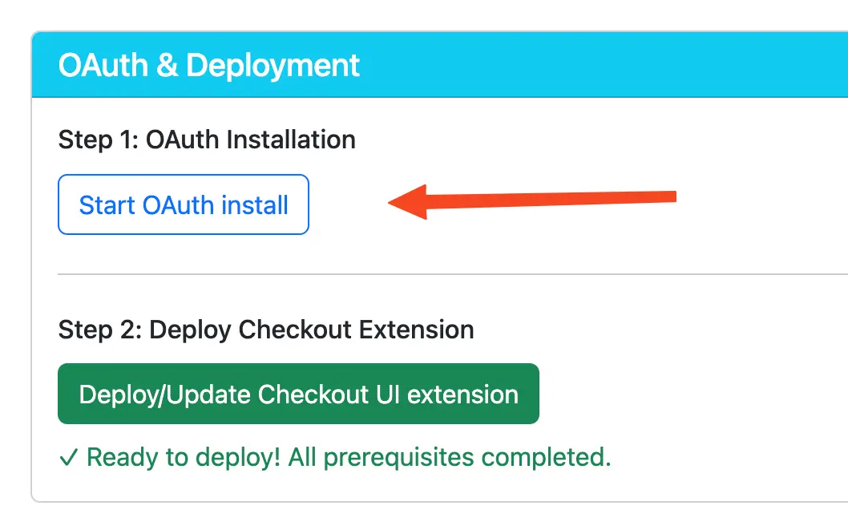Click the word "Deployment" in the blue header
Viewport: 848px width, 526px height.
coord(273,65)
